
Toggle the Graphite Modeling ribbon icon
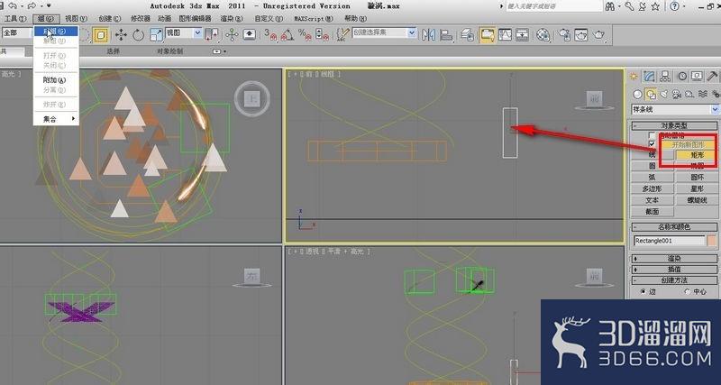pyautogui.click(x=488, y=34)
